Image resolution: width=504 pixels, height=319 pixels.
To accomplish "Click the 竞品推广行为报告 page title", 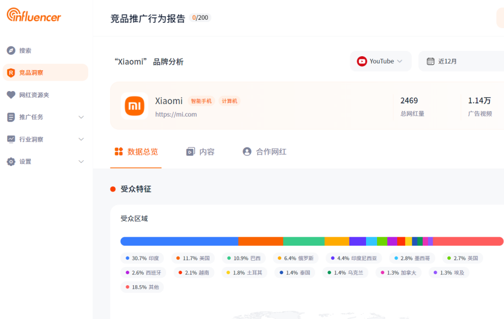I will pos(147,18).
